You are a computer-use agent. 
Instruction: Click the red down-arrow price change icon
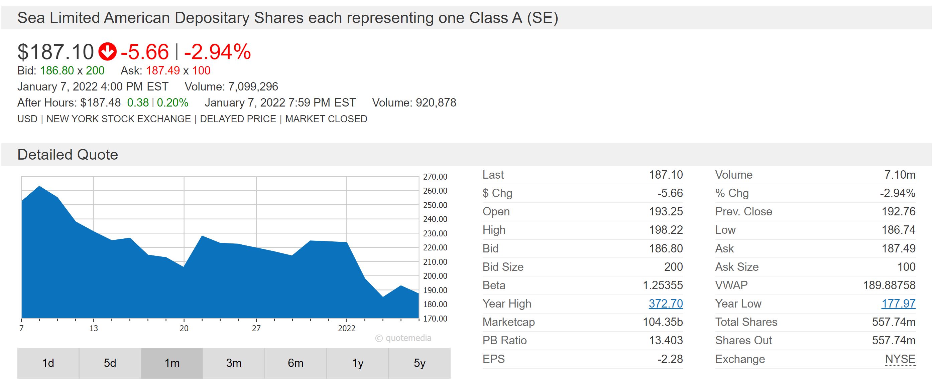107,51
